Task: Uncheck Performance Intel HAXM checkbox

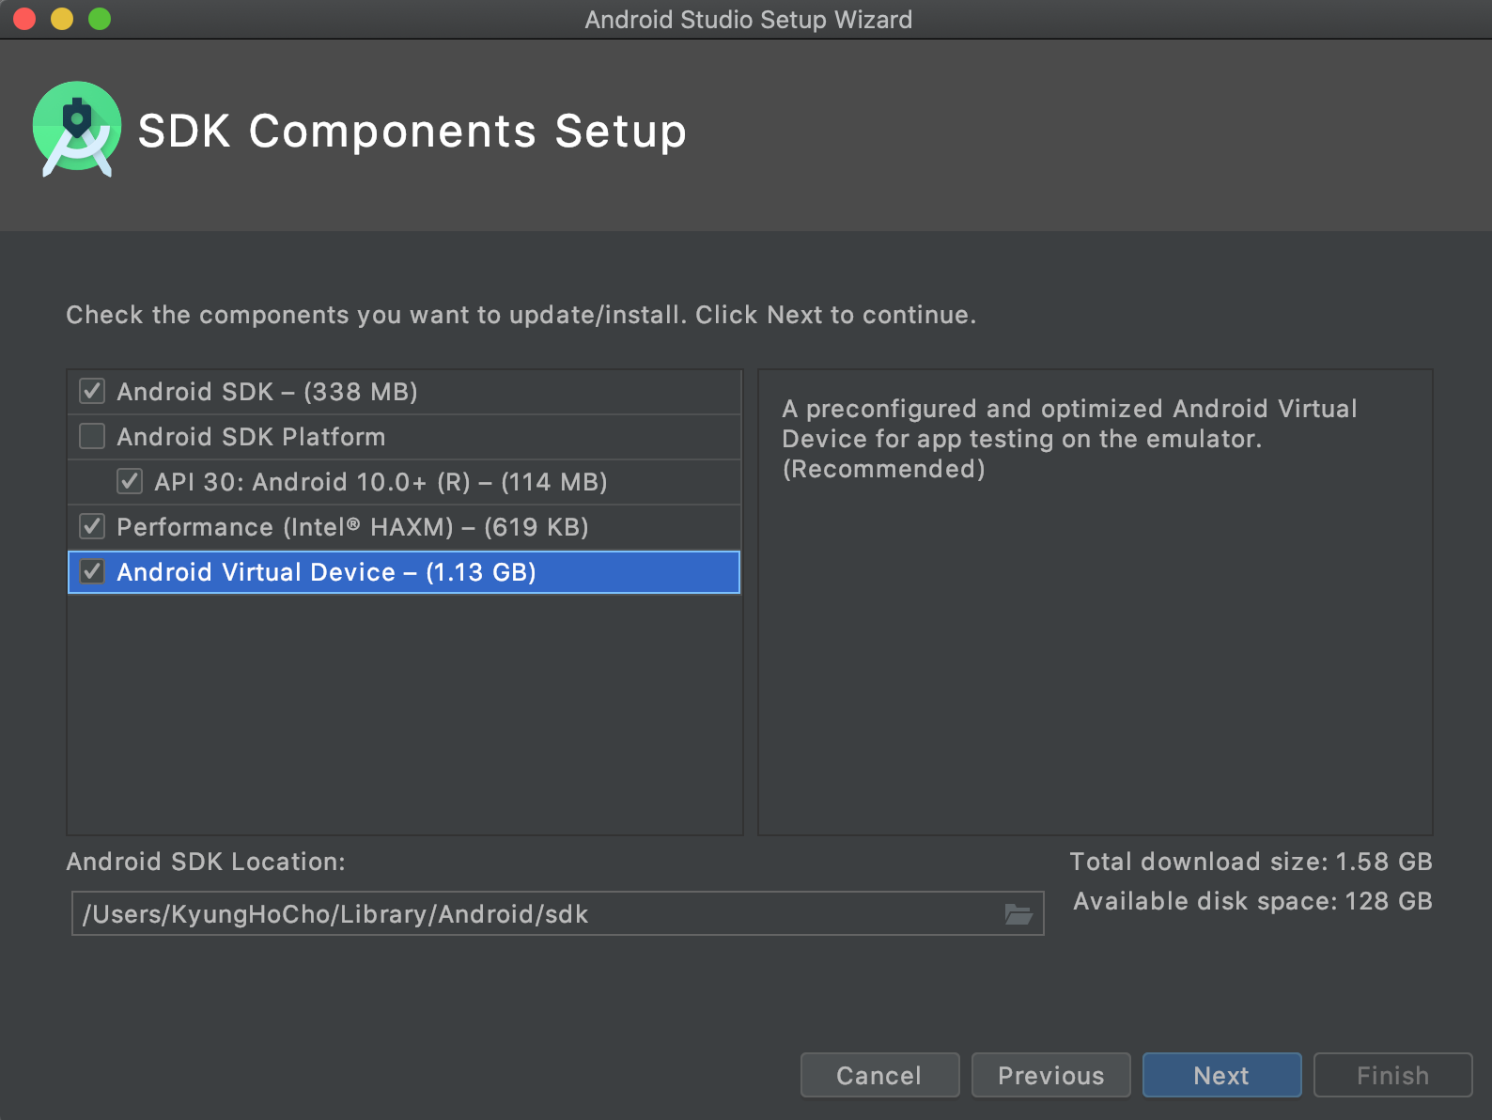Action: (x=92, y=526)
